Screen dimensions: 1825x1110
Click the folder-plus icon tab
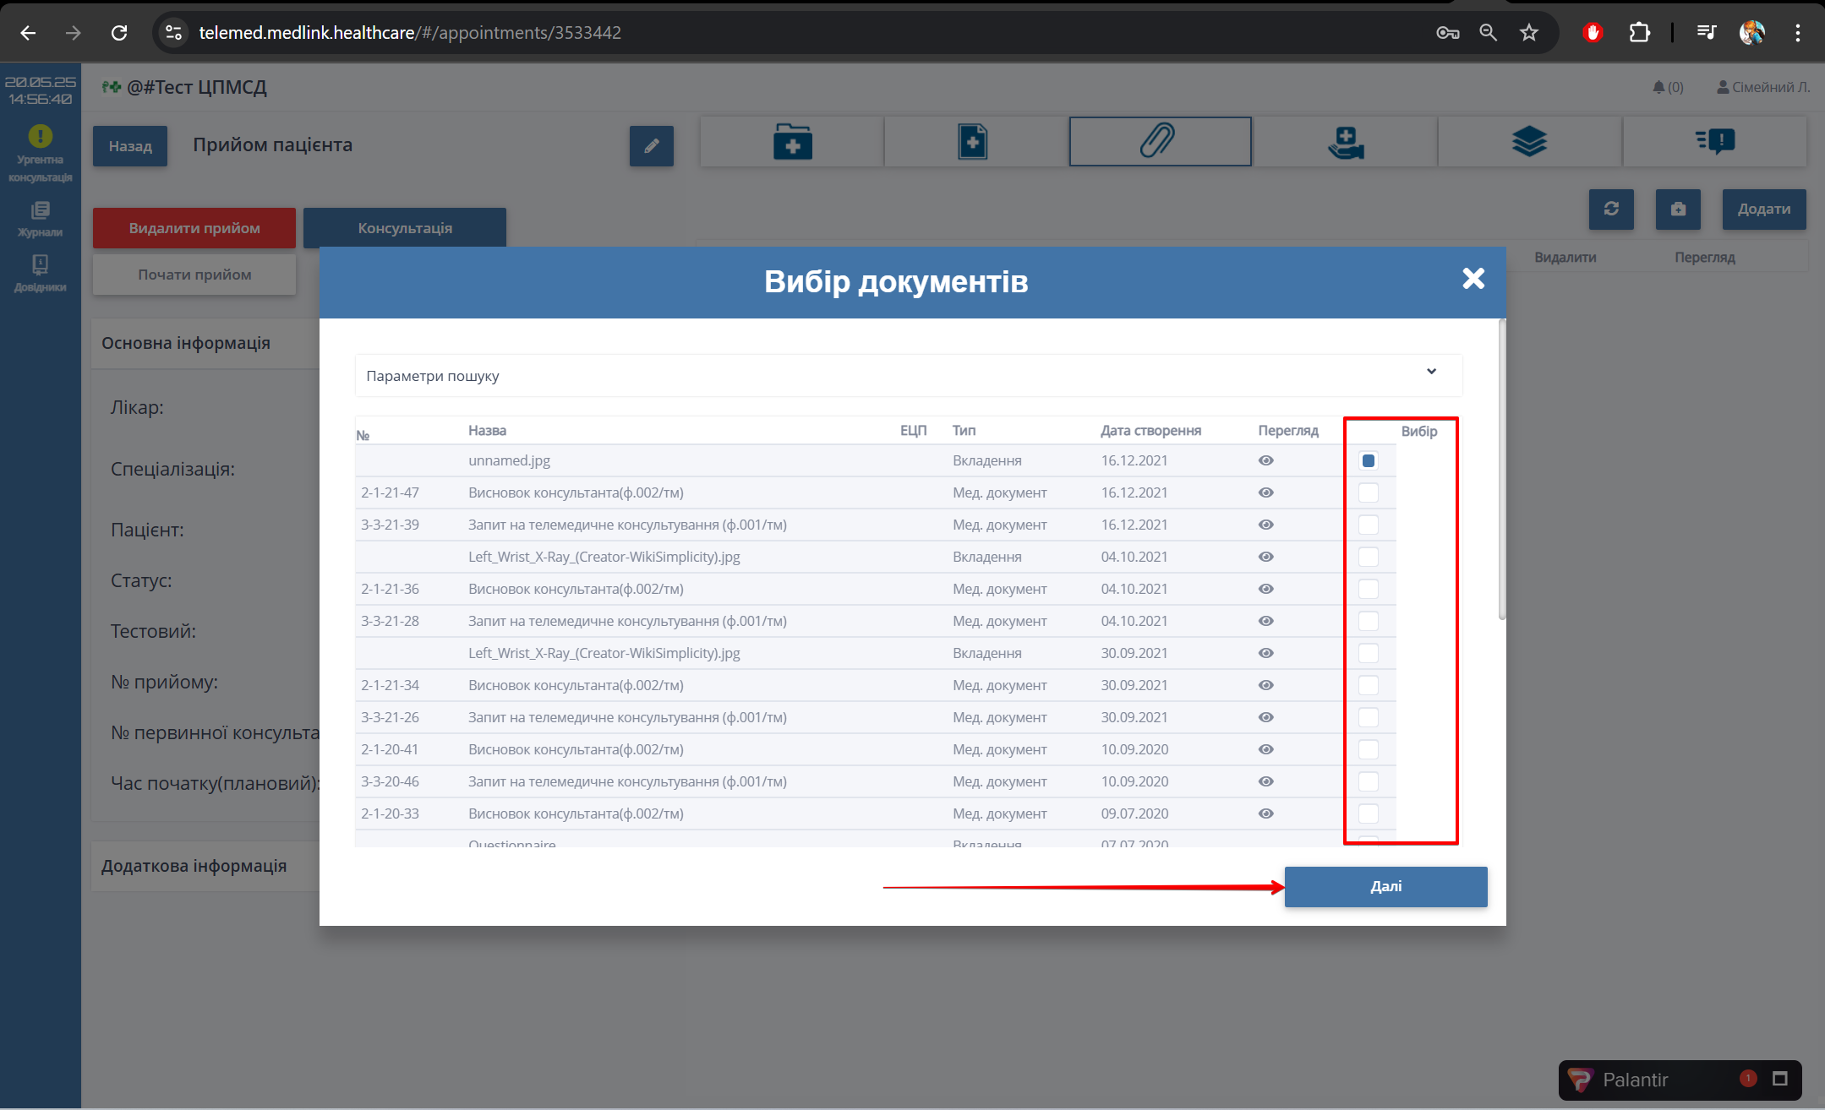pyautogui.click(x=792, y=142)
